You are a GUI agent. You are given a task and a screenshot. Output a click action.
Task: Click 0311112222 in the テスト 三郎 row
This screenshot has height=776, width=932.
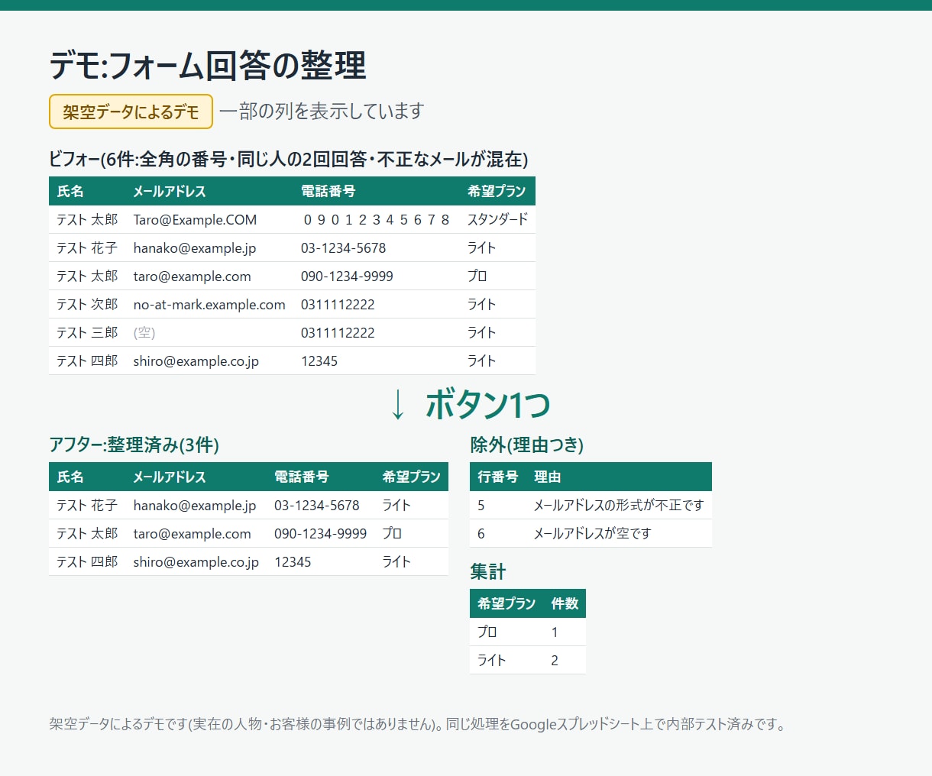tap(338, 332)
